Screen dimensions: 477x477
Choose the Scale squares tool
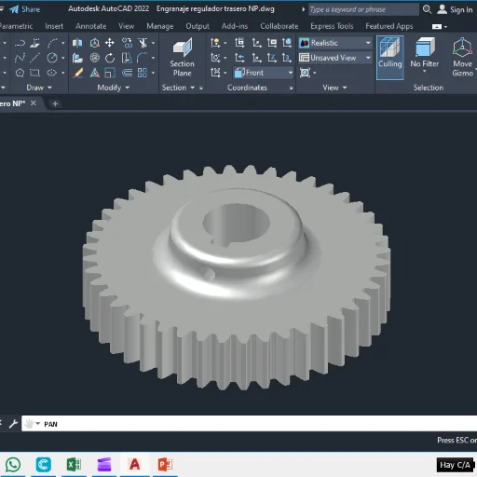click(x=110, y=73)
